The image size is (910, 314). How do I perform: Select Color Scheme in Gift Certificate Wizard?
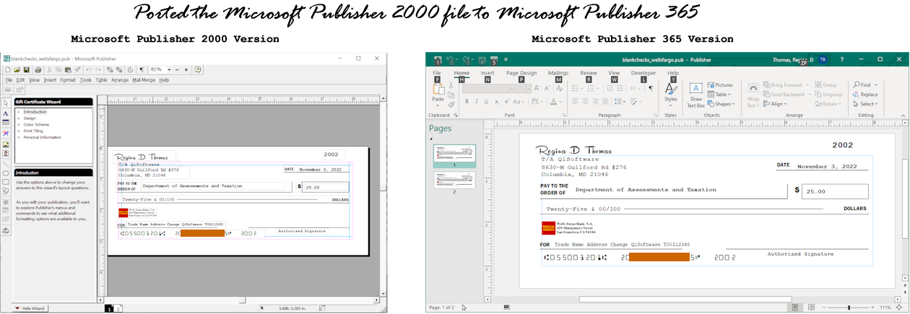(35, 124)
